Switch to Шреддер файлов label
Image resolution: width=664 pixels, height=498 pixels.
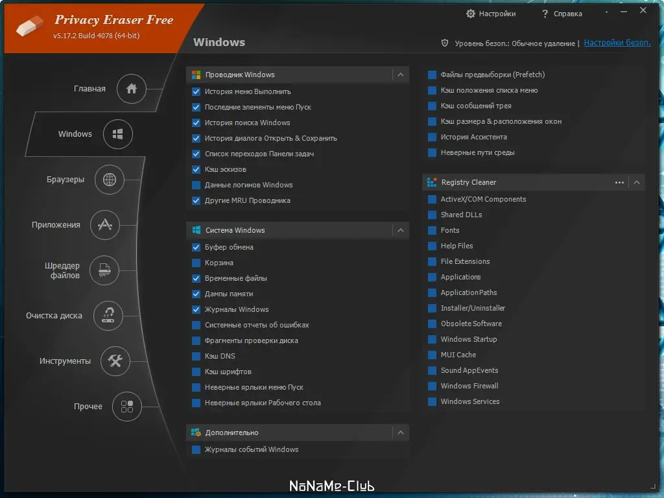(x=62, y=270)
